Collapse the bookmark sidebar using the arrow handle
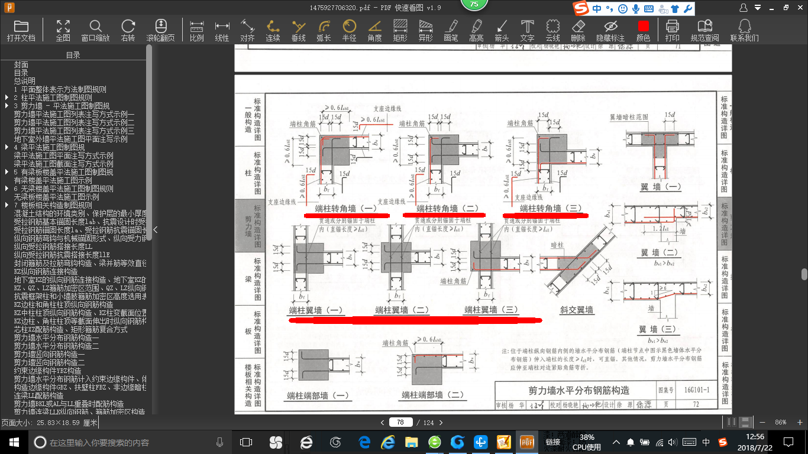The image size is (808, 454). 155,229
